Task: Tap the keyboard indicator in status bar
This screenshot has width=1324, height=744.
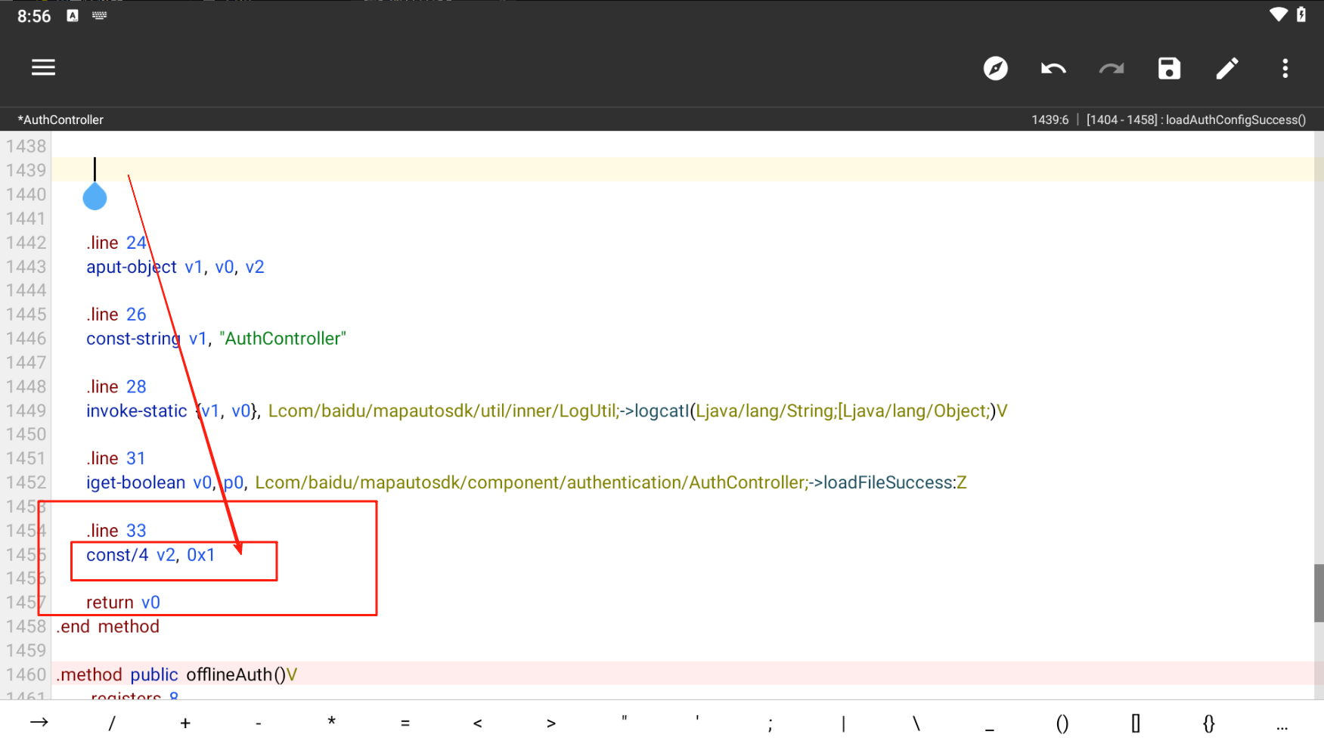Action: click(x=99, y=15)
